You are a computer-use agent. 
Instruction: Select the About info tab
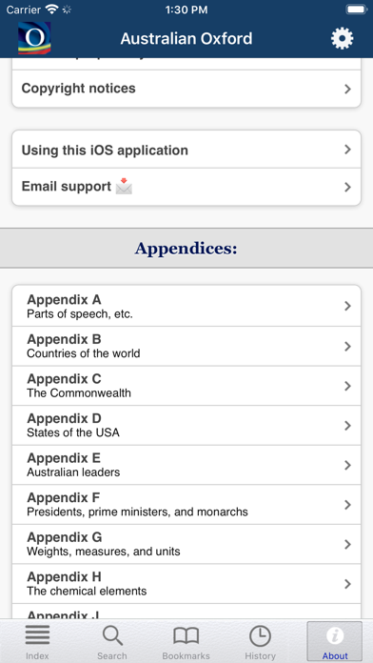tap(335, 642)
